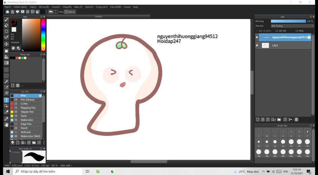Switch to the Untitled document tab

pyautogui.click(x=98, y=17)
